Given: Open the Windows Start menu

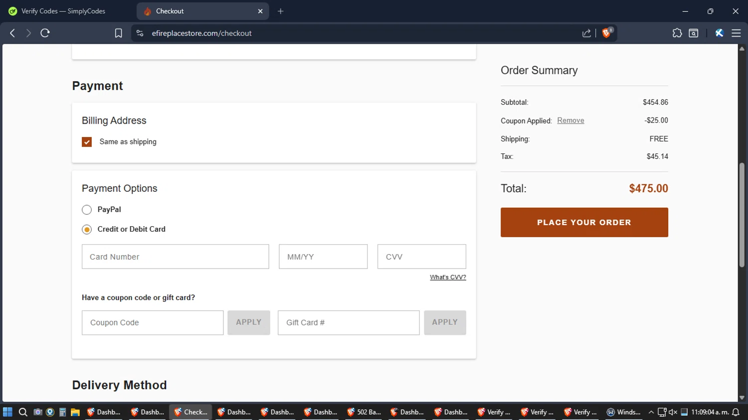Looking at the screenshot, I should pos(7,412).
